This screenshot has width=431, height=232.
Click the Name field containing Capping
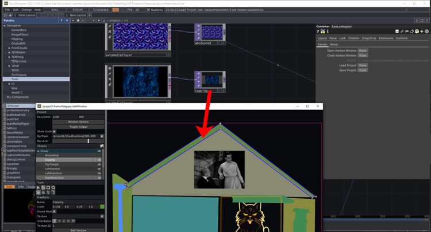[x=78, y=202]
